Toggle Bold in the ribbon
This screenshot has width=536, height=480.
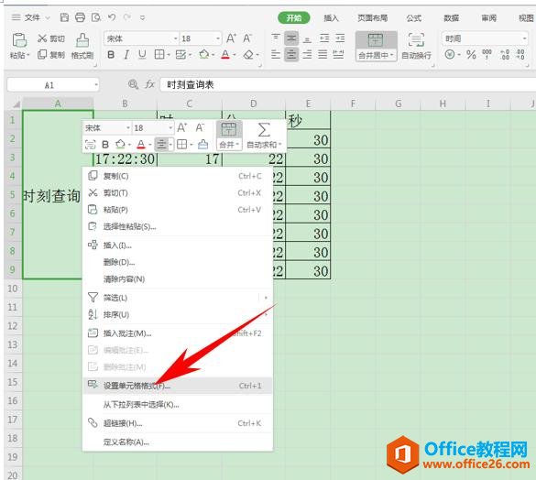[111, 54]
